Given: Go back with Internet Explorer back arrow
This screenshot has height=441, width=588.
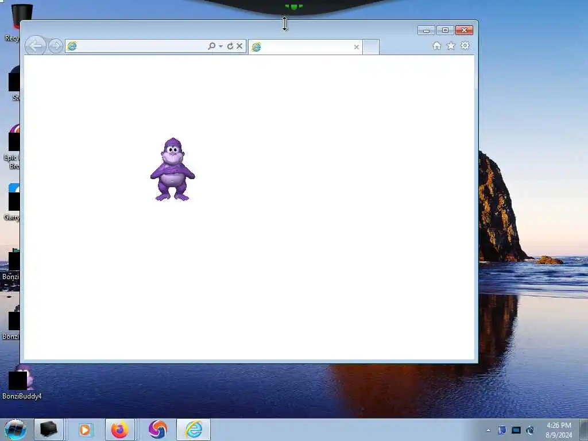Looking at the screenshot, I should (35, 46).
